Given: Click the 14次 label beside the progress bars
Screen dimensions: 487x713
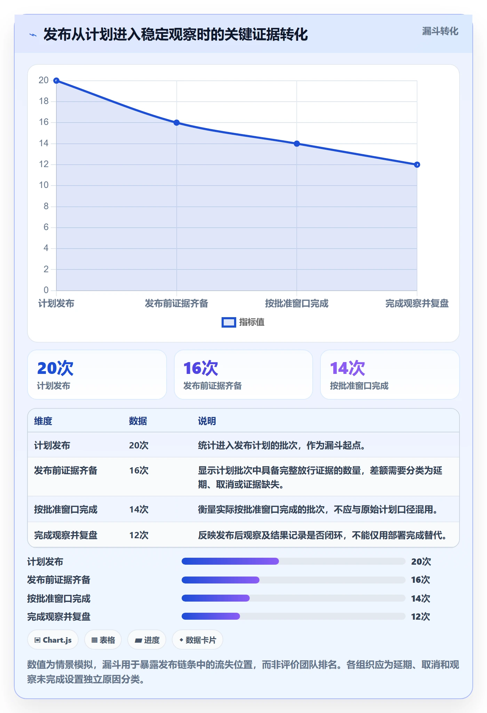Looking at the screenshot, I should coord(421,598).
